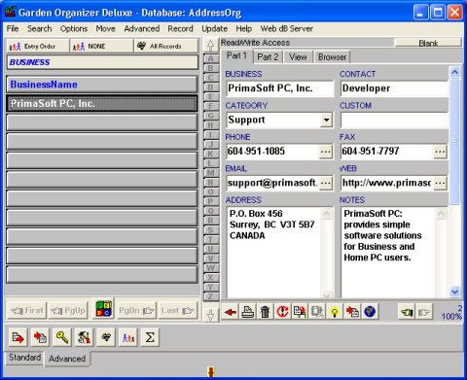Switch to the Standard toolbar tab
The width and height of the screenshot is (467, 380).
pos(25,358)
